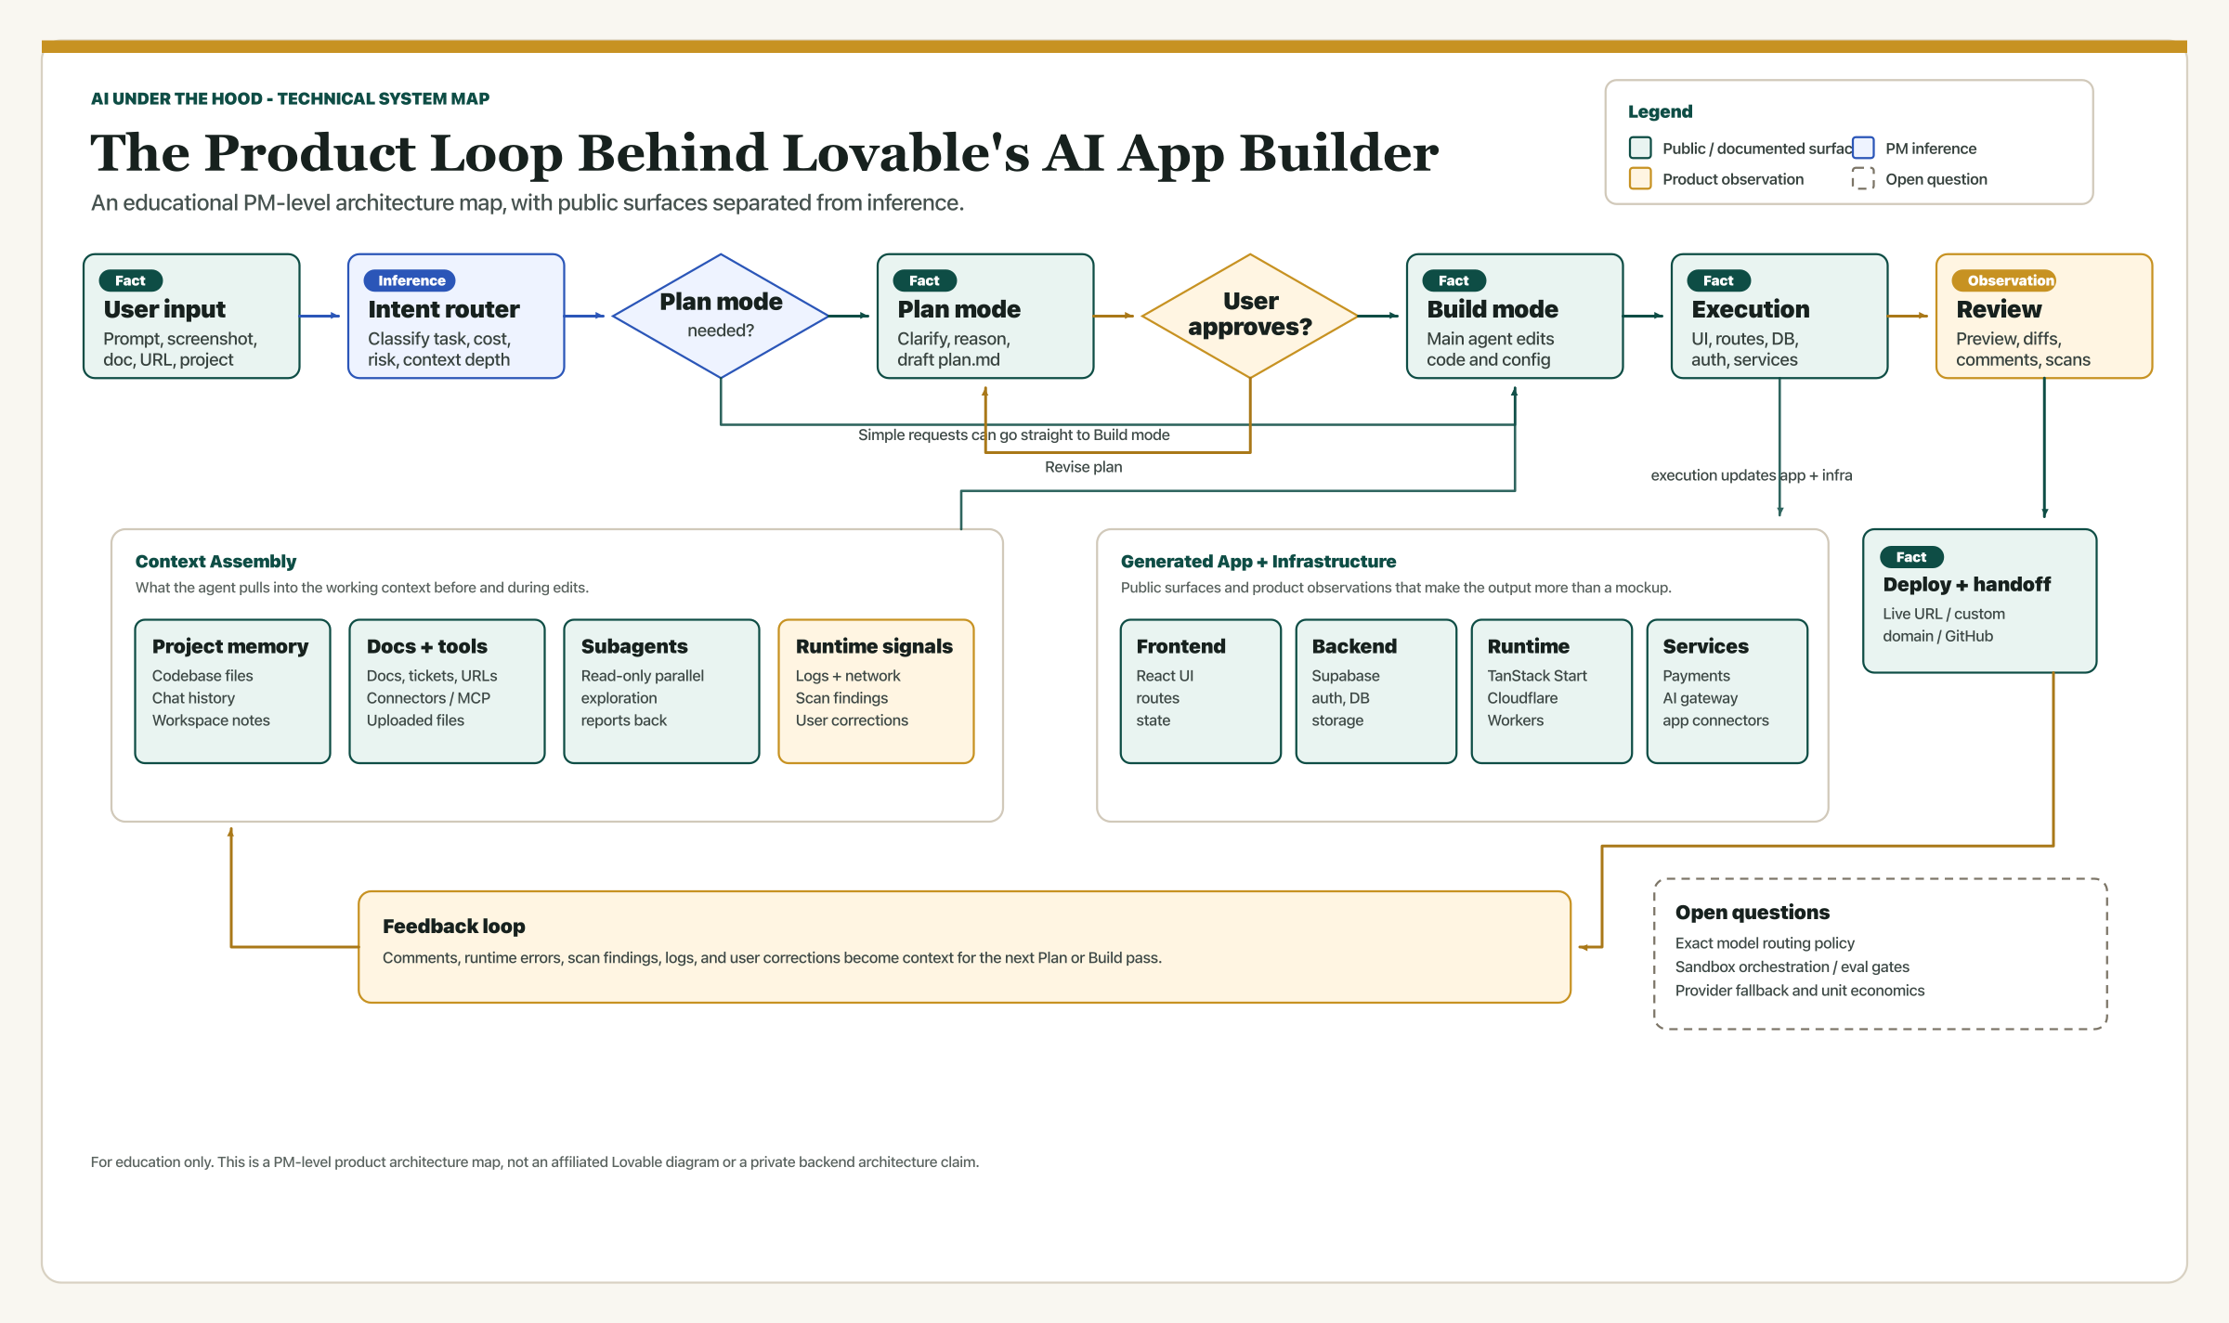Click the 'Context Assembly' heading
2229x1323 pixels.
[215, 561]
